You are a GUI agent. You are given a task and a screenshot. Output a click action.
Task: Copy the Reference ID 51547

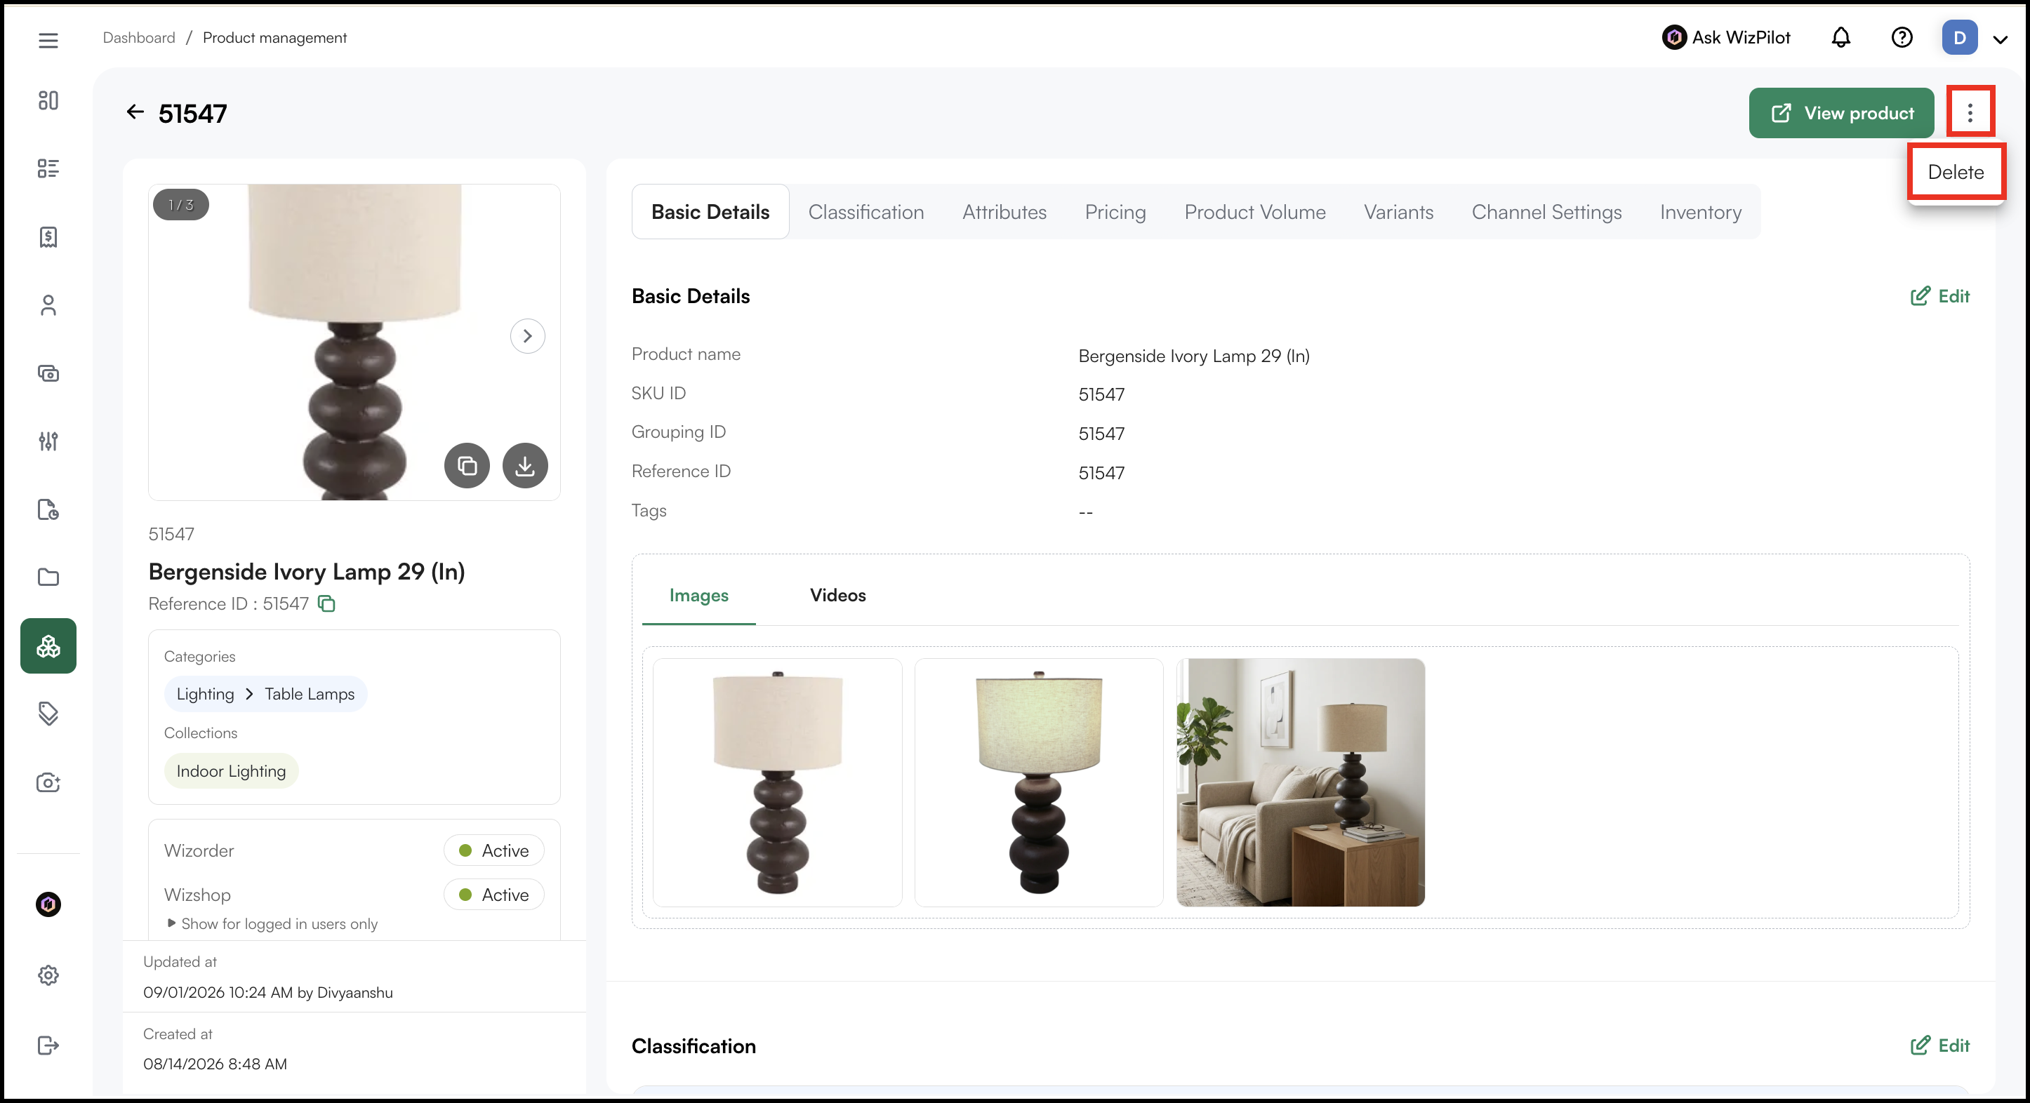click(x=326, y=603)
